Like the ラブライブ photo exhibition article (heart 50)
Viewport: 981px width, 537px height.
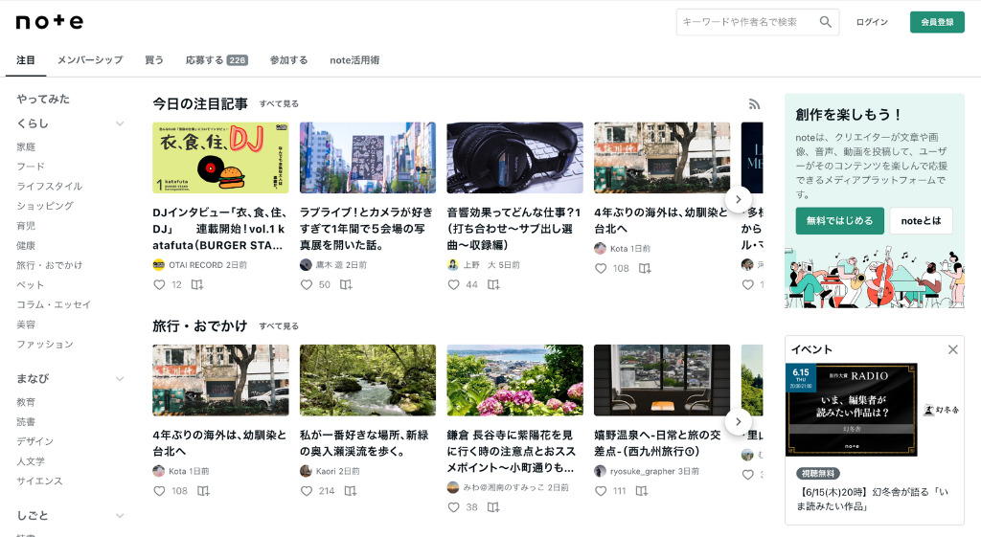(307, 285)
